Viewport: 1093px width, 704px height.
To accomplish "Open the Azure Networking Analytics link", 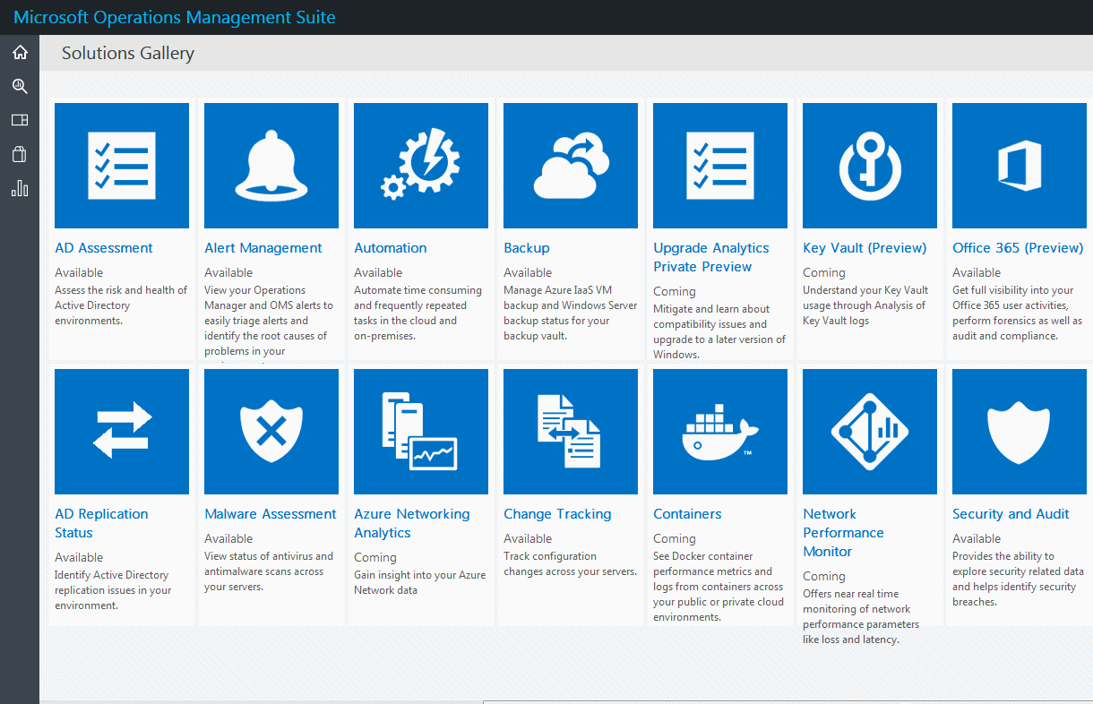I will click(412, 523).
